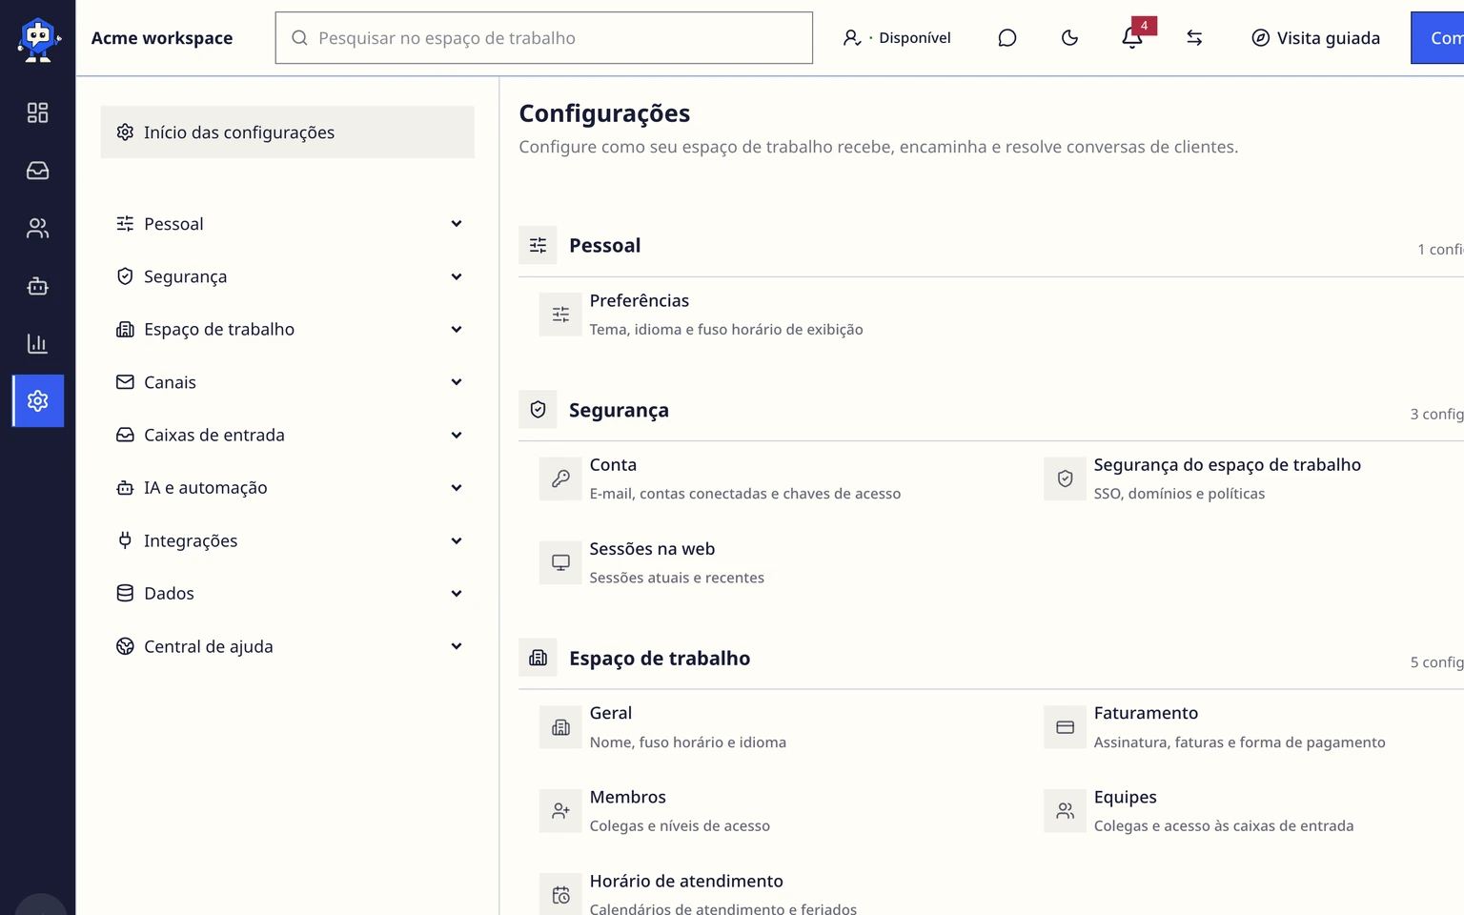Focus the Pesquisar no espaço de trabalho field
The image size is (1464, 915).
pyautogui.click(x=544, y=38)
